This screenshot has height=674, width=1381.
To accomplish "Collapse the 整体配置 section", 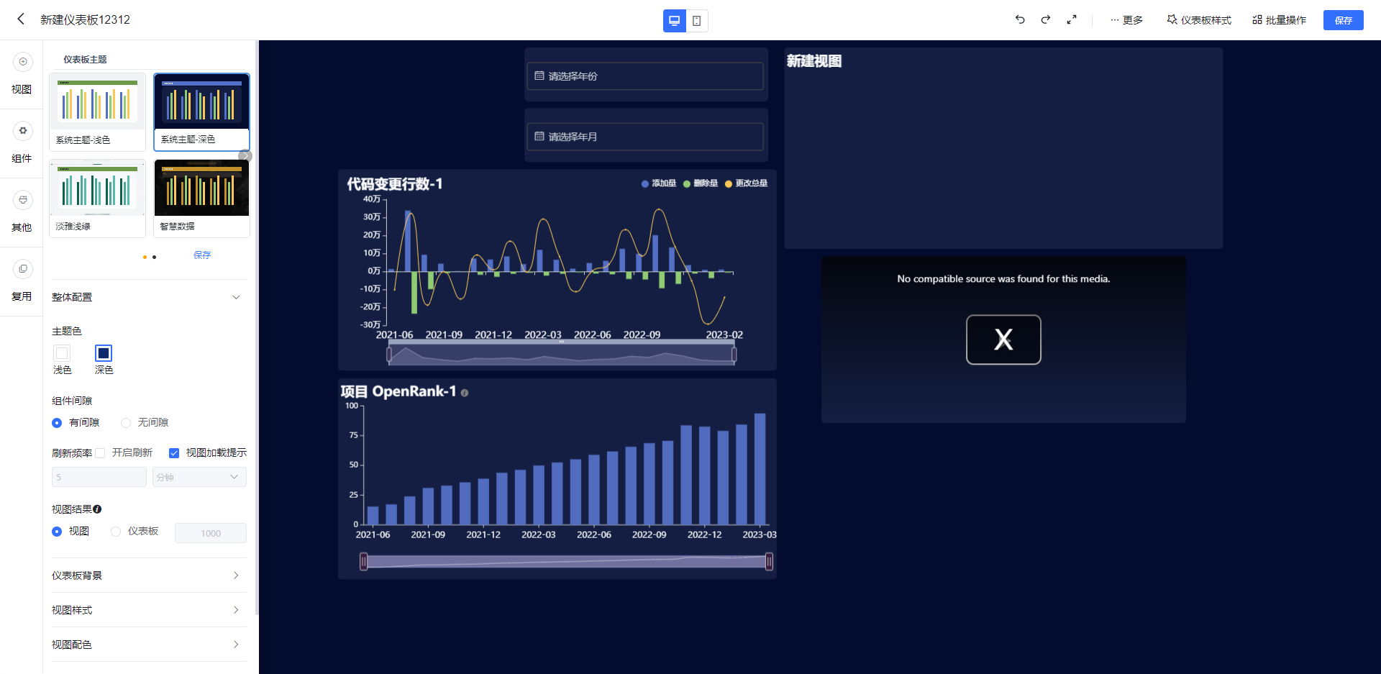I will coord(235,297).
